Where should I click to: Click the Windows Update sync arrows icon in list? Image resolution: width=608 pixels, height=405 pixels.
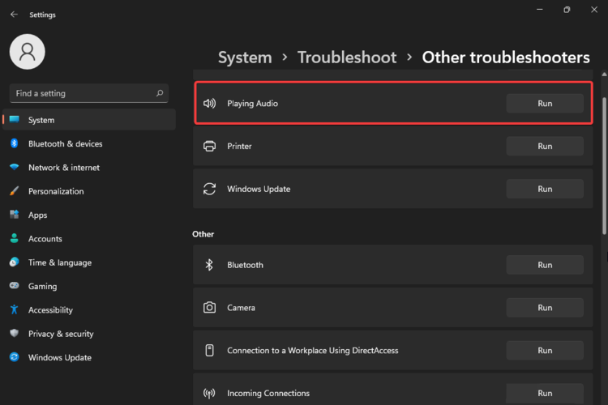point(209,189)
